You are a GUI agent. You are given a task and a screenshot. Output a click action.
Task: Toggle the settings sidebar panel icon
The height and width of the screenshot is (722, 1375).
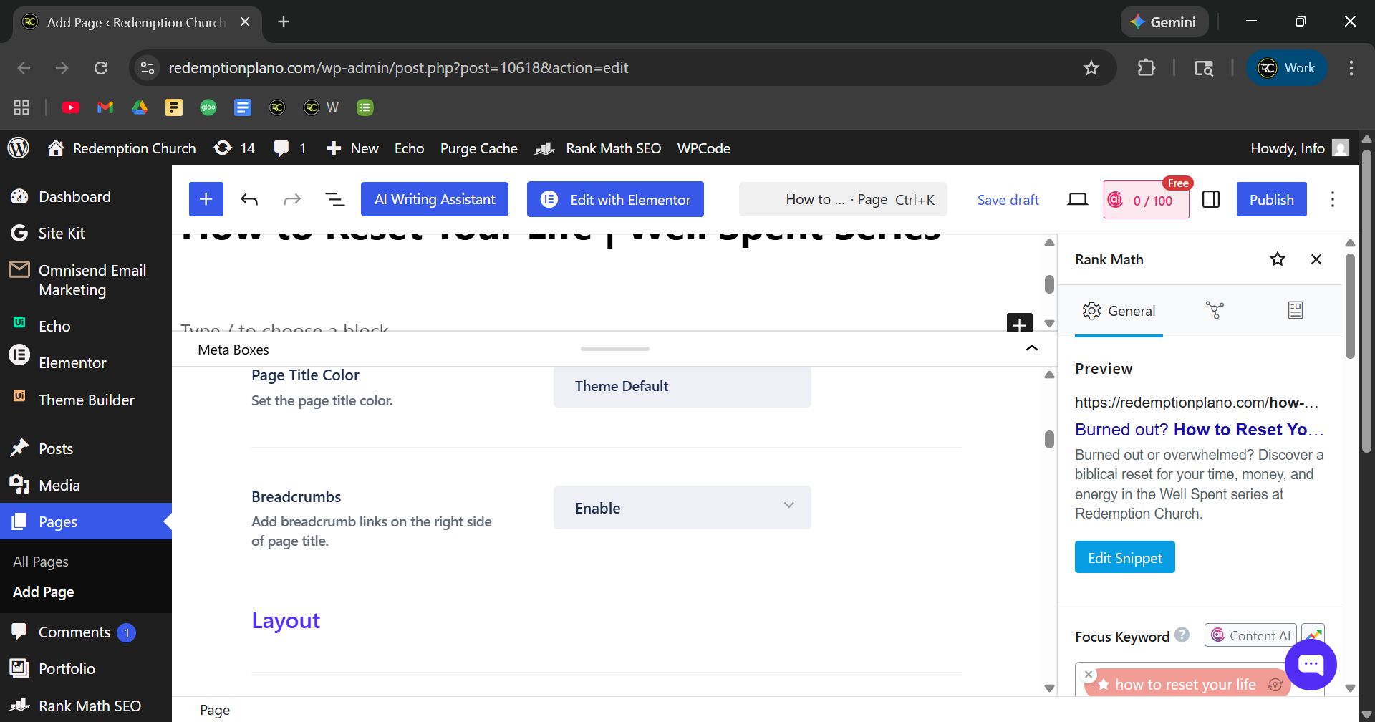pyautogui.click(x=1211, y=199)
